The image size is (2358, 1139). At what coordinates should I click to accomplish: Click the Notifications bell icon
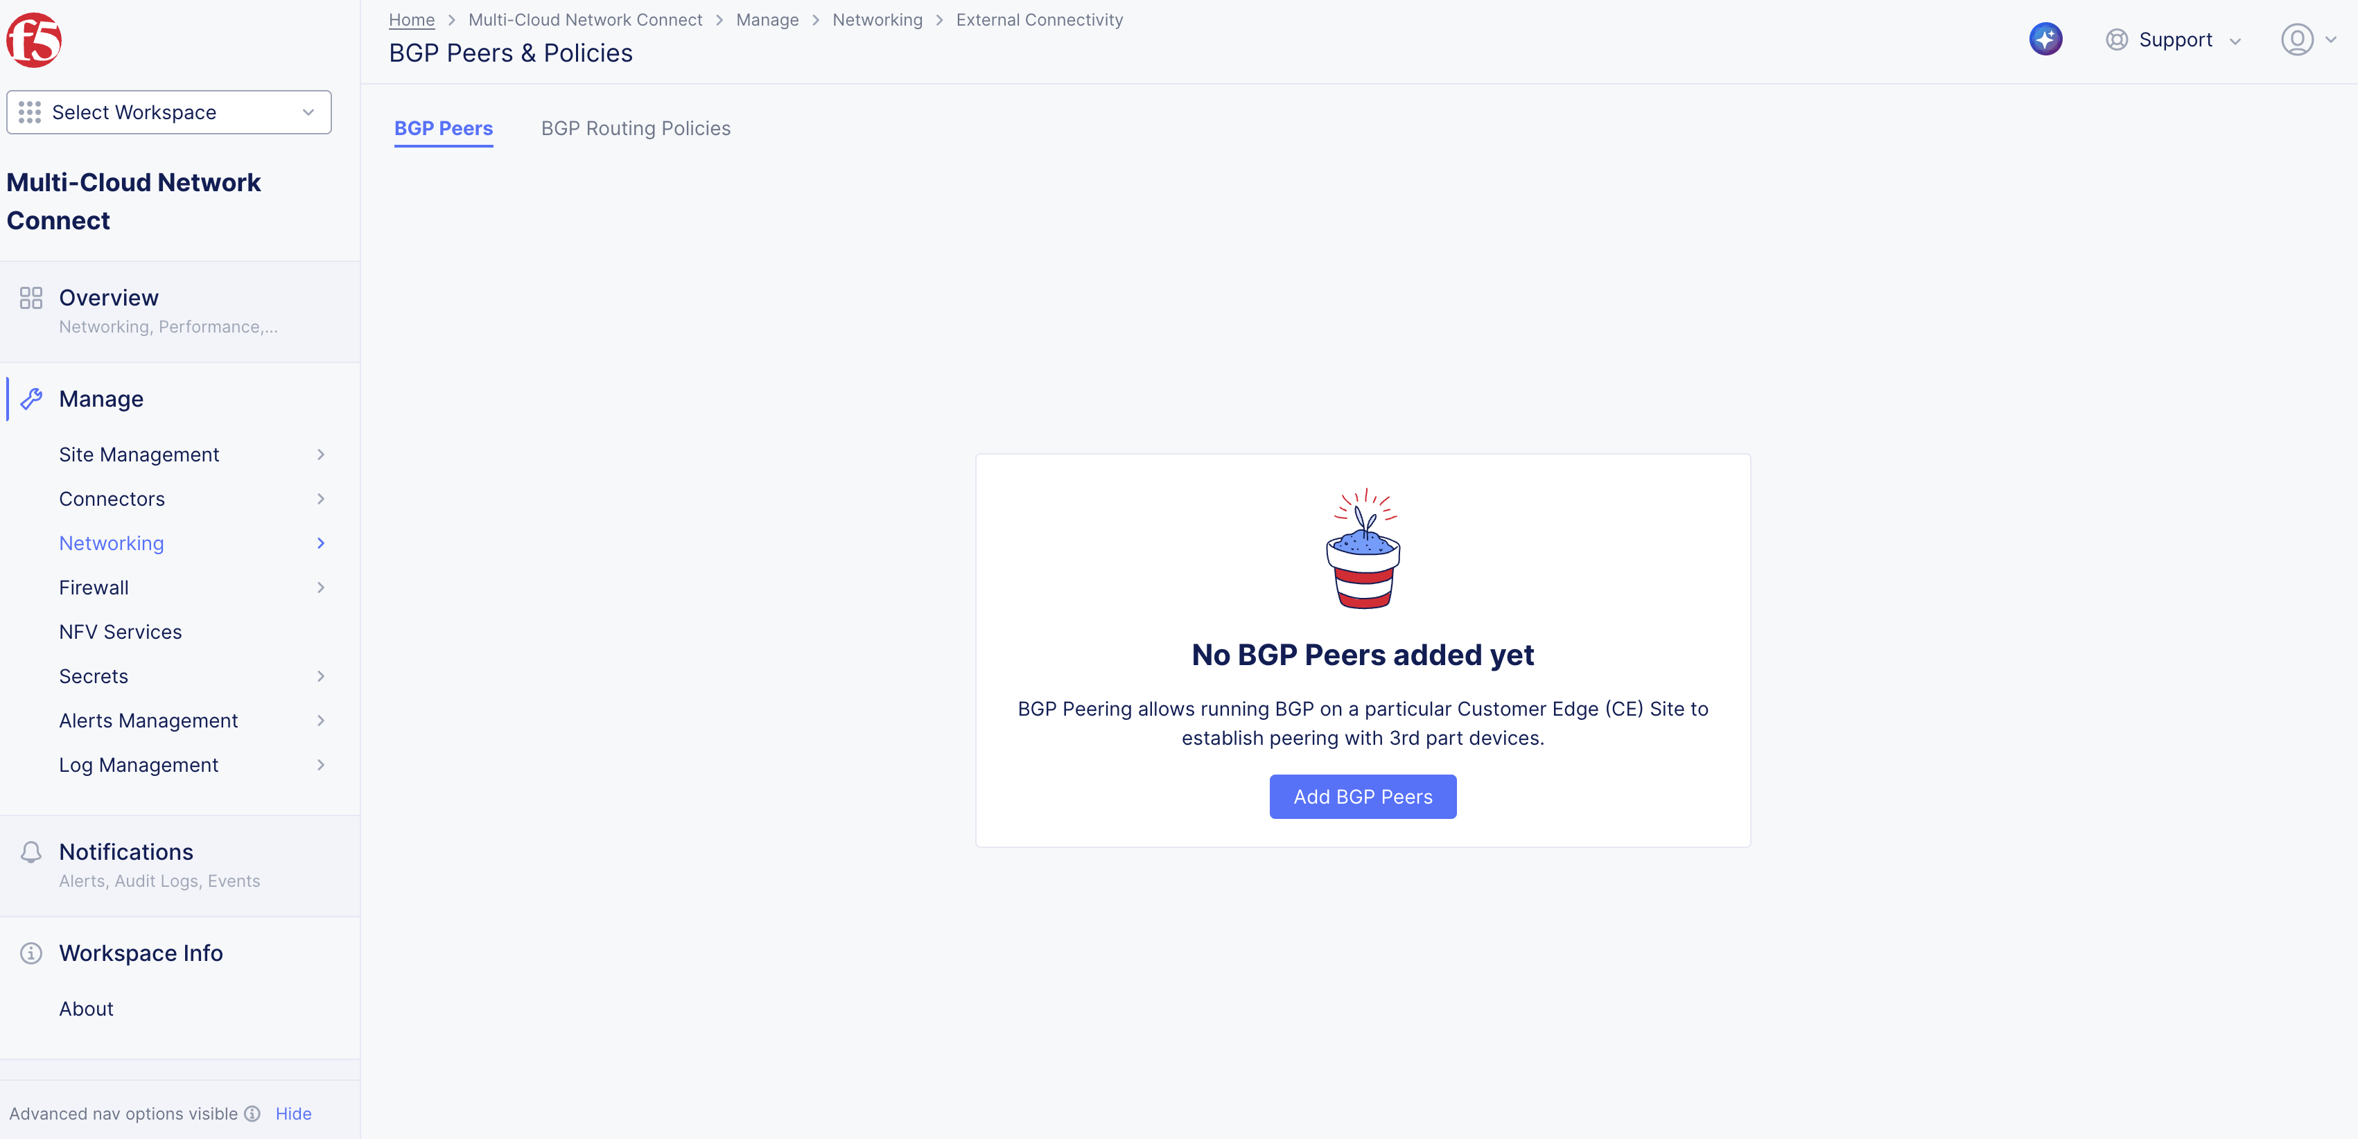pyautogui.click(x=31, y=853)
